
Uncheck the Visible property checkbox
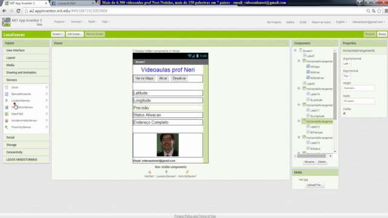click(344, 113)
